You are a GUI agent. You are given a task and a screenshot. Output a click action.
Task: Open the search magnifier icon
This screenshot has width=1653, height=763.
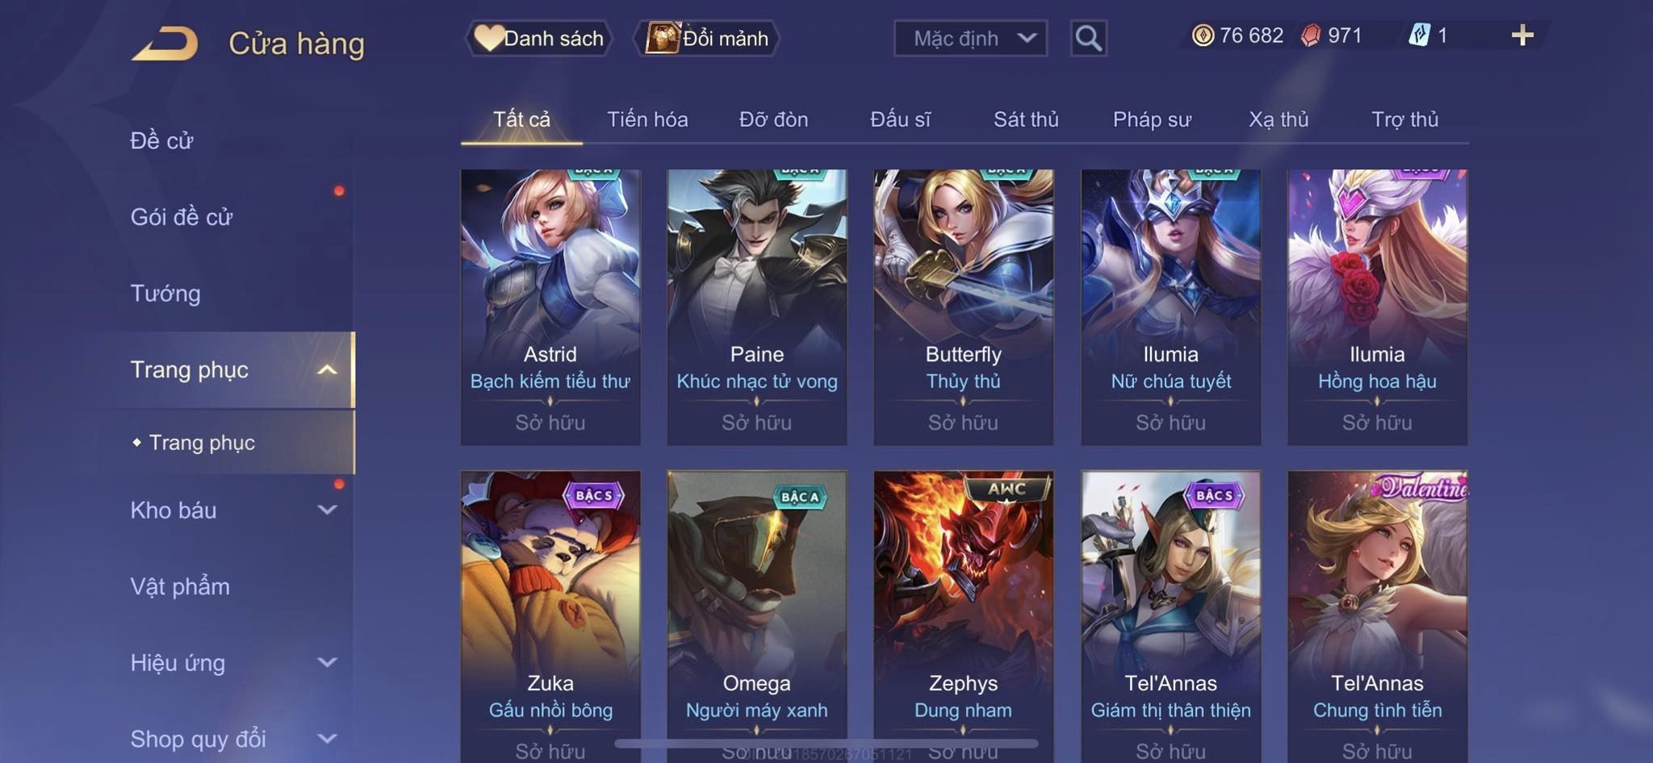[x=1088, y=38]
